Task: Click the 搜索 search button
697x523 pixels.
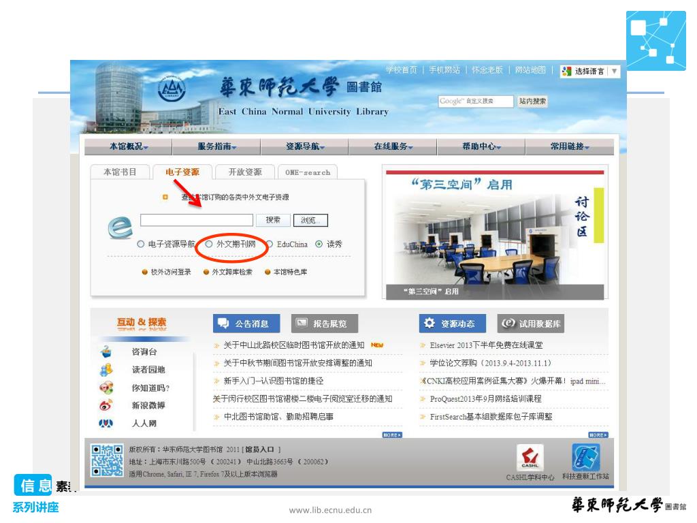Action: pos(273,220)
